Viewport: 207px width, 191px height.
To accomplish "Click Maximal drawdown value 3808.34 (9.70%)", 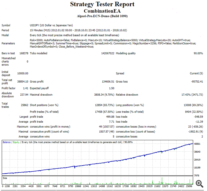I will click(104, 95).
